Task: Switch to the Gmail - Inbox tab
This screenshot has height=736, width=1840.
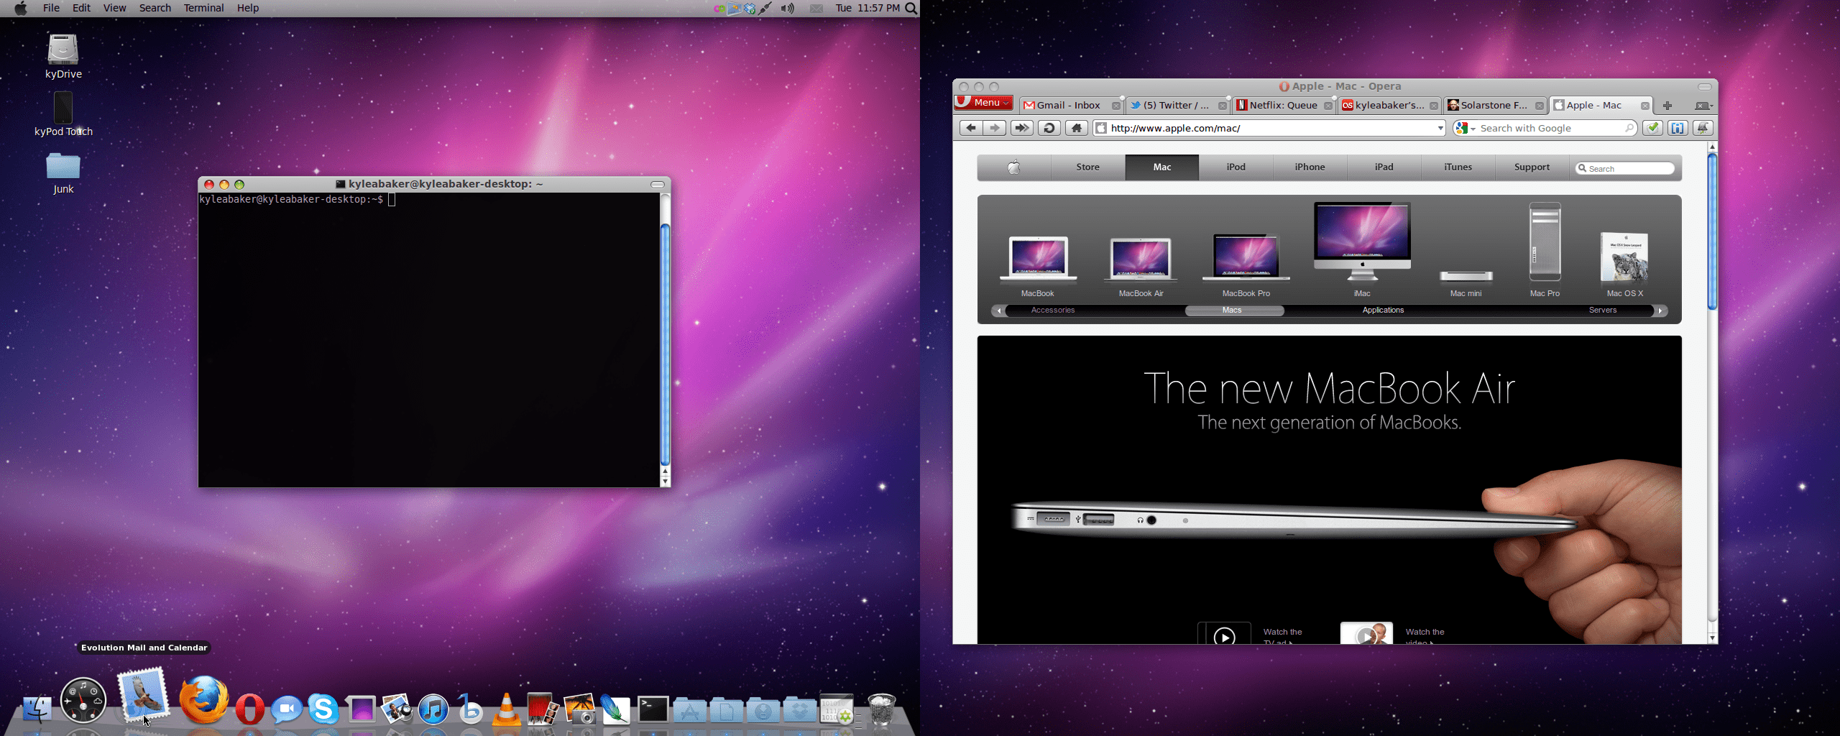Action: click(1071, 106)
